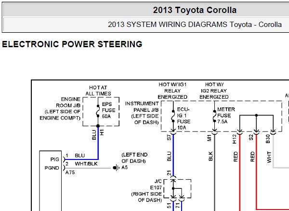The image size is (289, 211).
Task: Click the "BLU" label on PIG wire
Action: coord(80,156)
